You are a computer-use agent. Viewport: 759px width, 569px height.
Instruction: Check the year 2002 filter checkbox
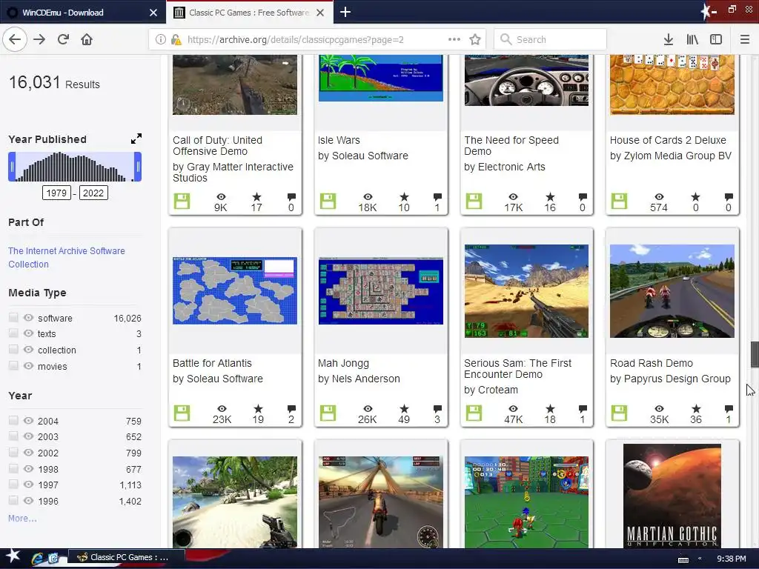13,453
